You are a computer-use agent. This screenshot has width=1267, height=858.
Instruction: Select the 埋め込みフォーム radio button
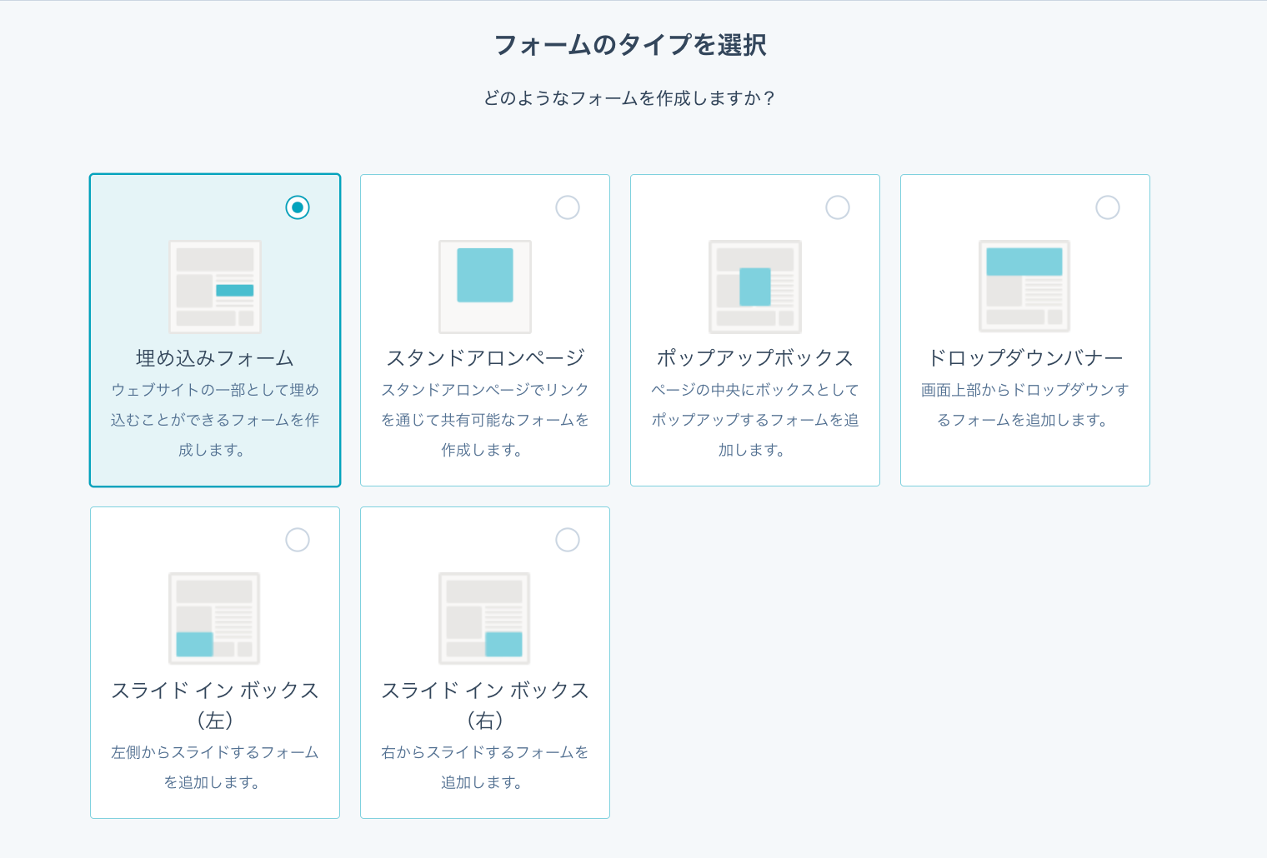tap(298, 207)
